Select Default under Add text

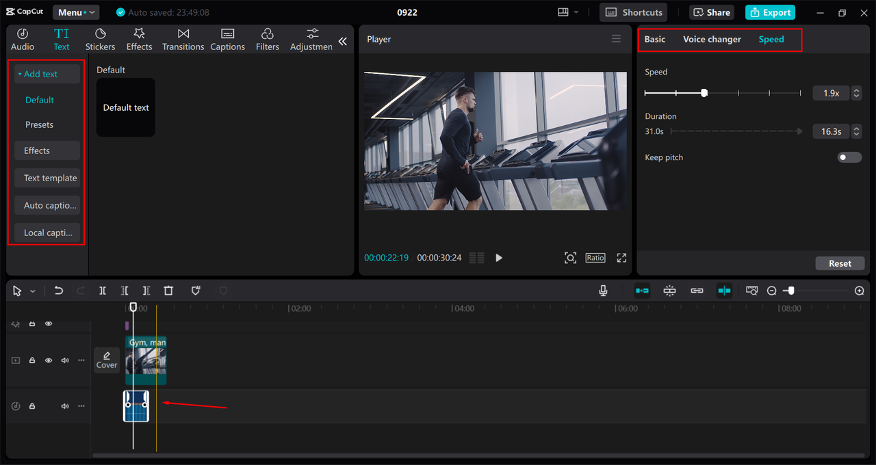40,100
